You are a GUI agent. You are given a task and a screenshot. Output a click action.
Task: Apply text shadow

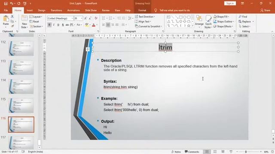tap(63, 25)
